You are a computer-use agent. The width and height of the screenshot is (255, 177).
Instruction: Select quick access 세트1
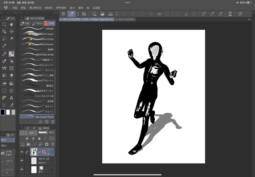pos(8,140)
